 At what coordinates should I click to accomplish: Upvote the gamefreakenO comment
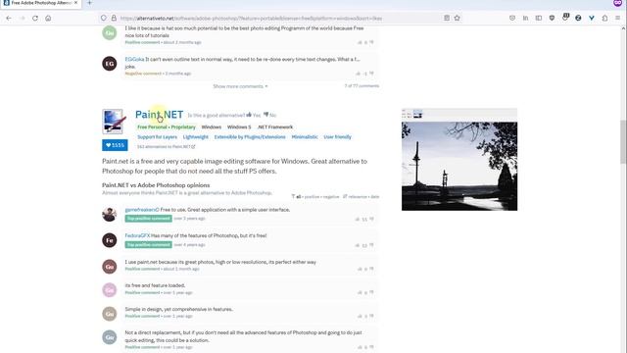358,219
